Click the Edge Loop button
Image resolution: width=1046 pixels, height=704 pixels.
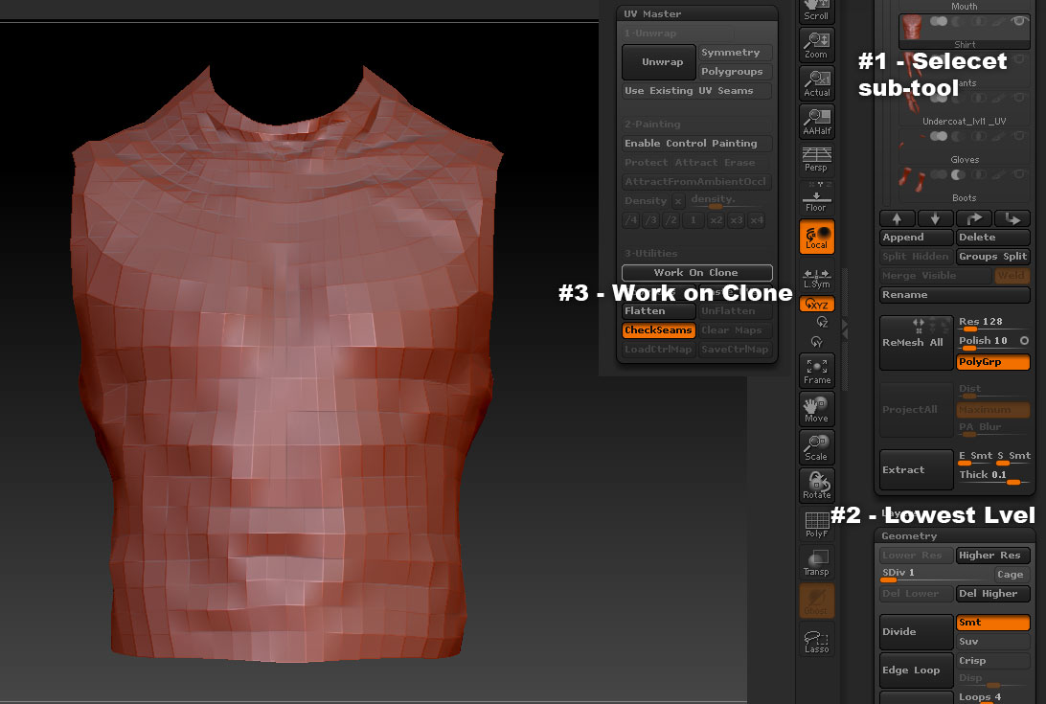click(x=917, y=670)
